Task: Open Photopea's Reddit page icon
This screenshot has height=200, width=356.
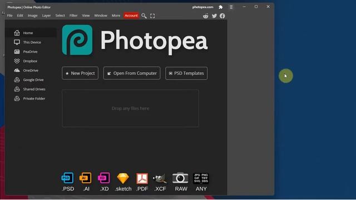Action: (x=206, y=16)
